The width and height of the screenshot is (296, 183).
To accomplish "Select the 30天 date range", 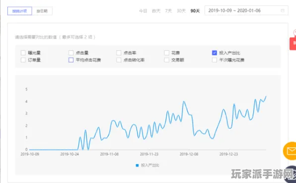I will (x=181, y=11).
